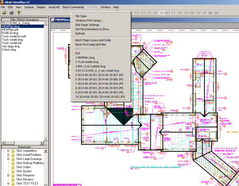239x186 pixels.
Task: Select MKMPlan.pdf in file list
Action: [10, 30]
